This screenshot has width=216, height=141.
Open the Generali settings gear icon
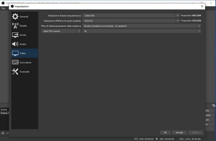point(15,17)
